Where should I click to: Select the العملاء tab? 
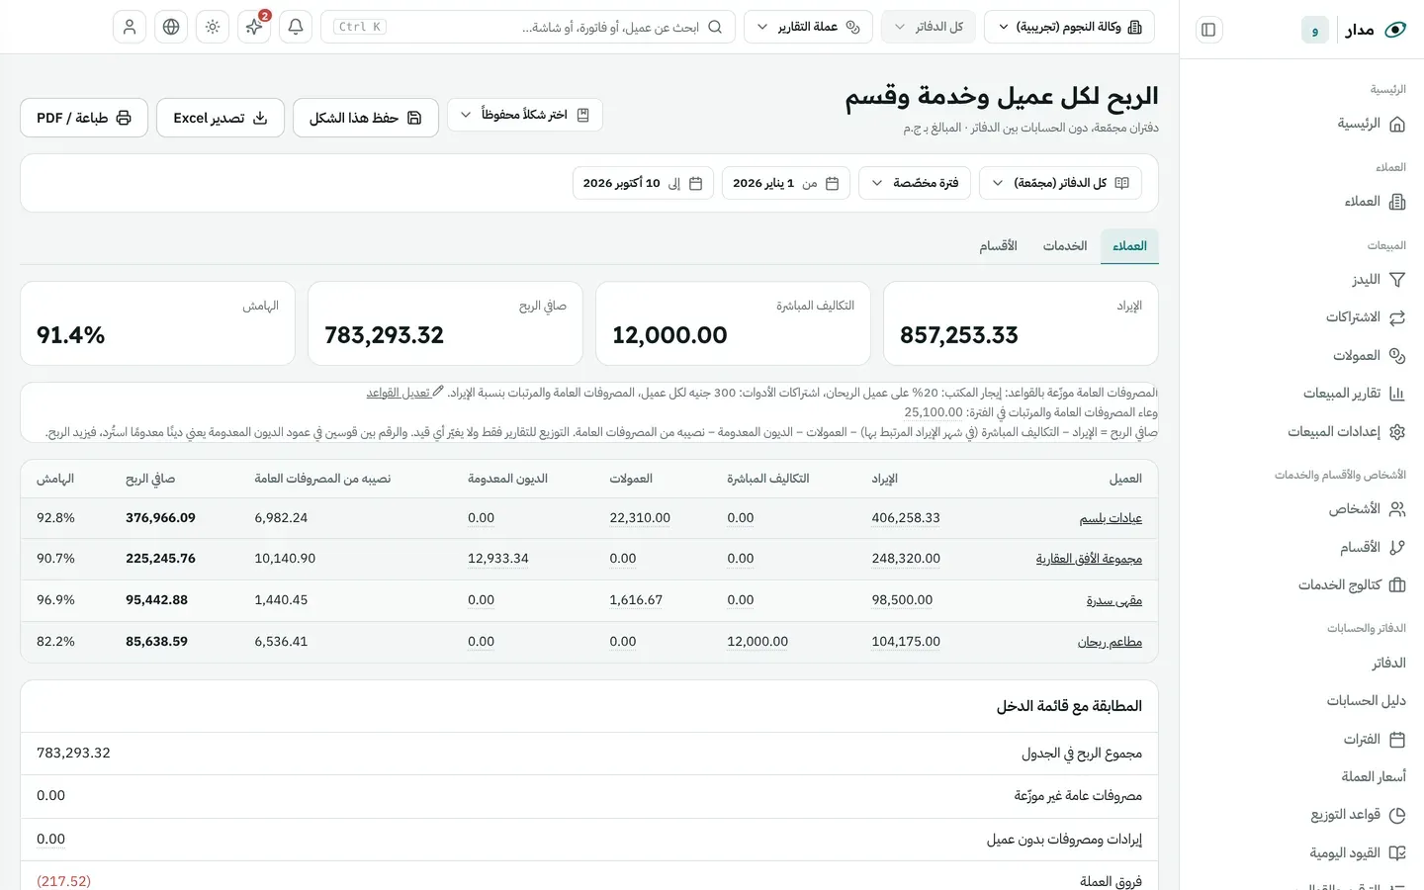[1129, 246]
